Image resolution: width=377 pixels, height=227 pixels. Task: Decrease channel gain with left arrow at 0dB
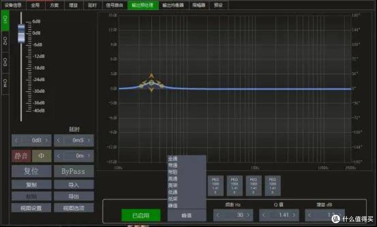click(x=16, y=140)
